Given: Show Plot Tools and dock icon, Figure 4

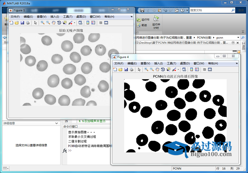Looking at the screenshot, I should tap(210, 70).
